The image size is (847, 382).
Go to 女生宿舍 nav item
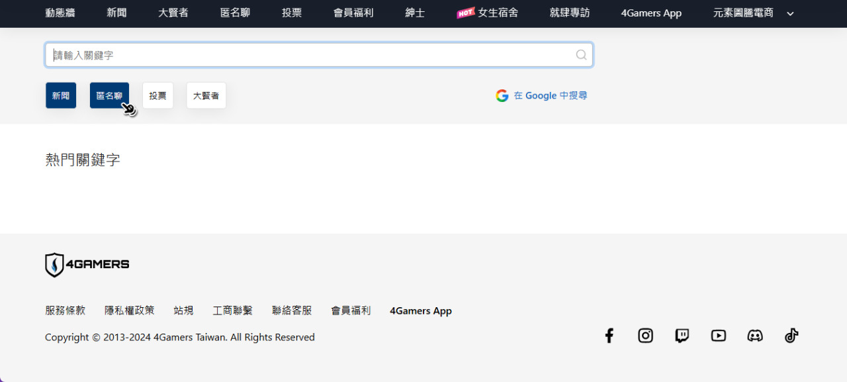point(488,13)
